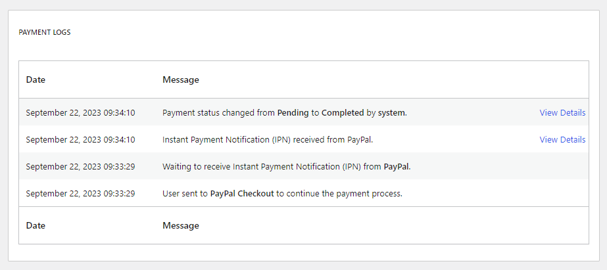
Task: Click the Waiting to receive Instant Payment Notification message
Action: (287, 167)
